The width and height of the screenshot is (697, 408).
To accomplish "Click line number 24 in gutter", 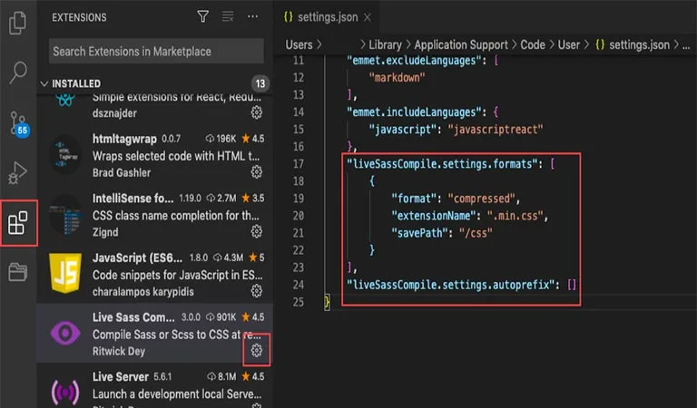I will [x=299, y=285].
